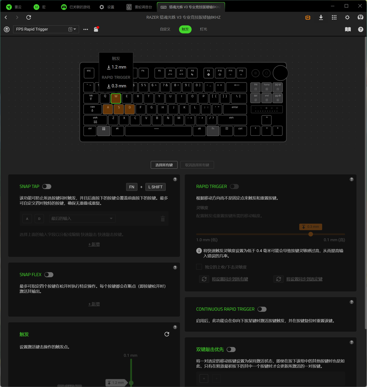Open the user guide book icon
This screenshot has width=367, height=387.
tap(348, 29)
